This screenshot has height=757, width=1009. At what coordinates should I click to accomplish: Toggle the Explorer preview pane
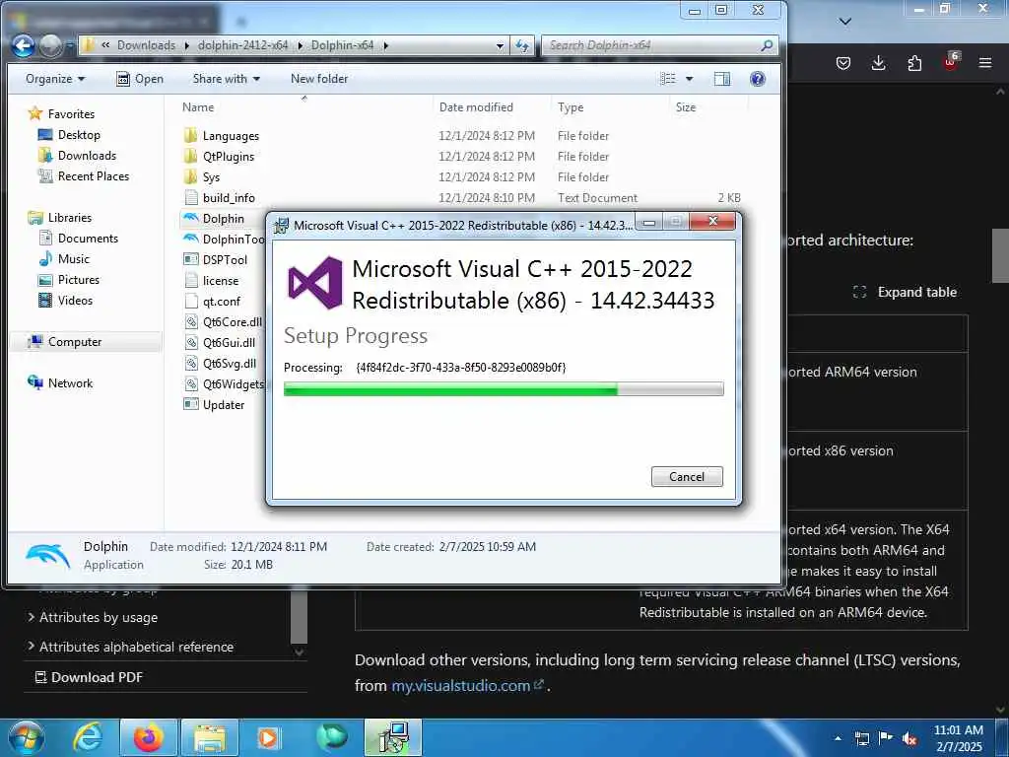tap(722, 79)
